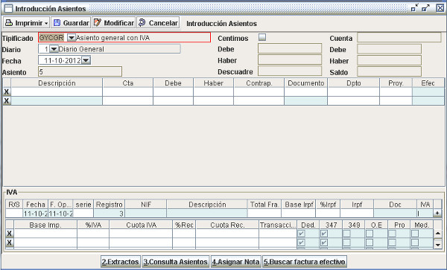The width and height of the screenshot is (447, 270).
Task: Click the Cancelar toolbar button
Action: pyautogui.click(x=158, y=23)
